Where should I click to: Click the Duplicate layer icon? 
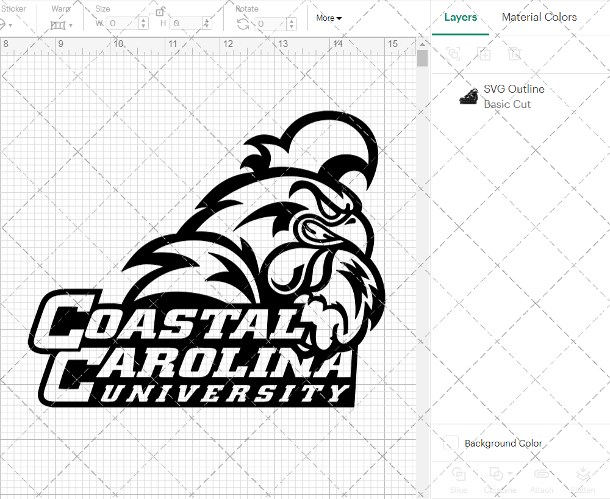[x=484, y=54]
